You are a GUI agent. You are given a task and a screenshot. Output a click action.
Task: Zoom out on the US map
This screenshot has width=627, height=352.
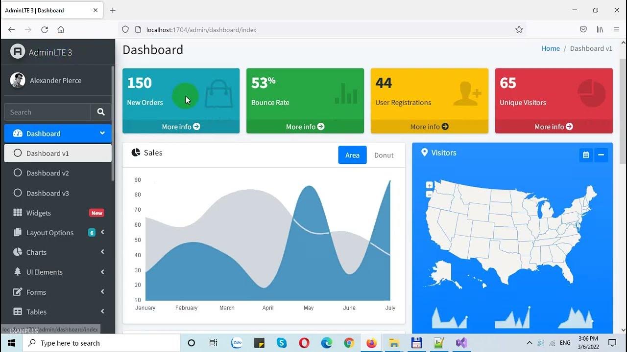point(430,194)
